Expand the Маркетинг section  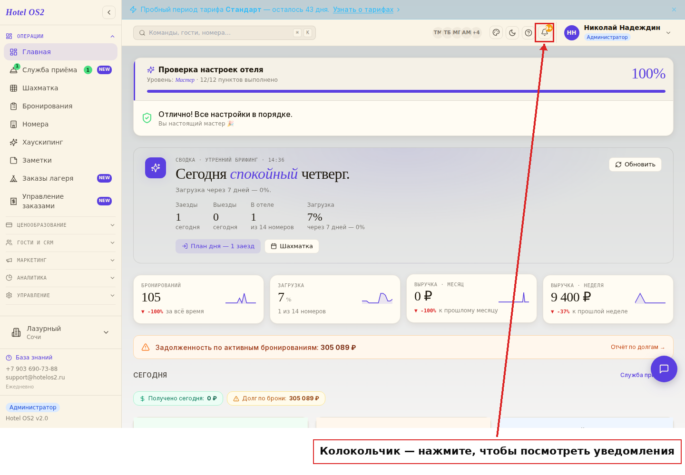[x=60, y=260]
